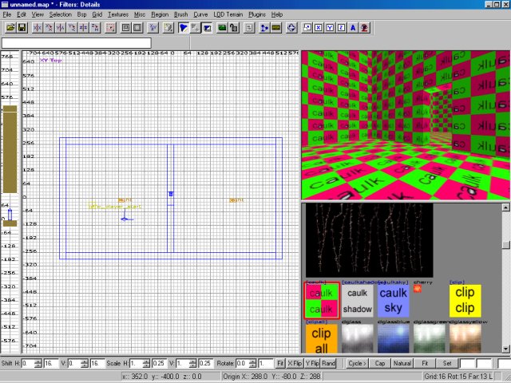This screenshot has width=511, height=383.
Task: Choose the caulk shadow texture
Action: pyautogui.click(x=357, y=300)
